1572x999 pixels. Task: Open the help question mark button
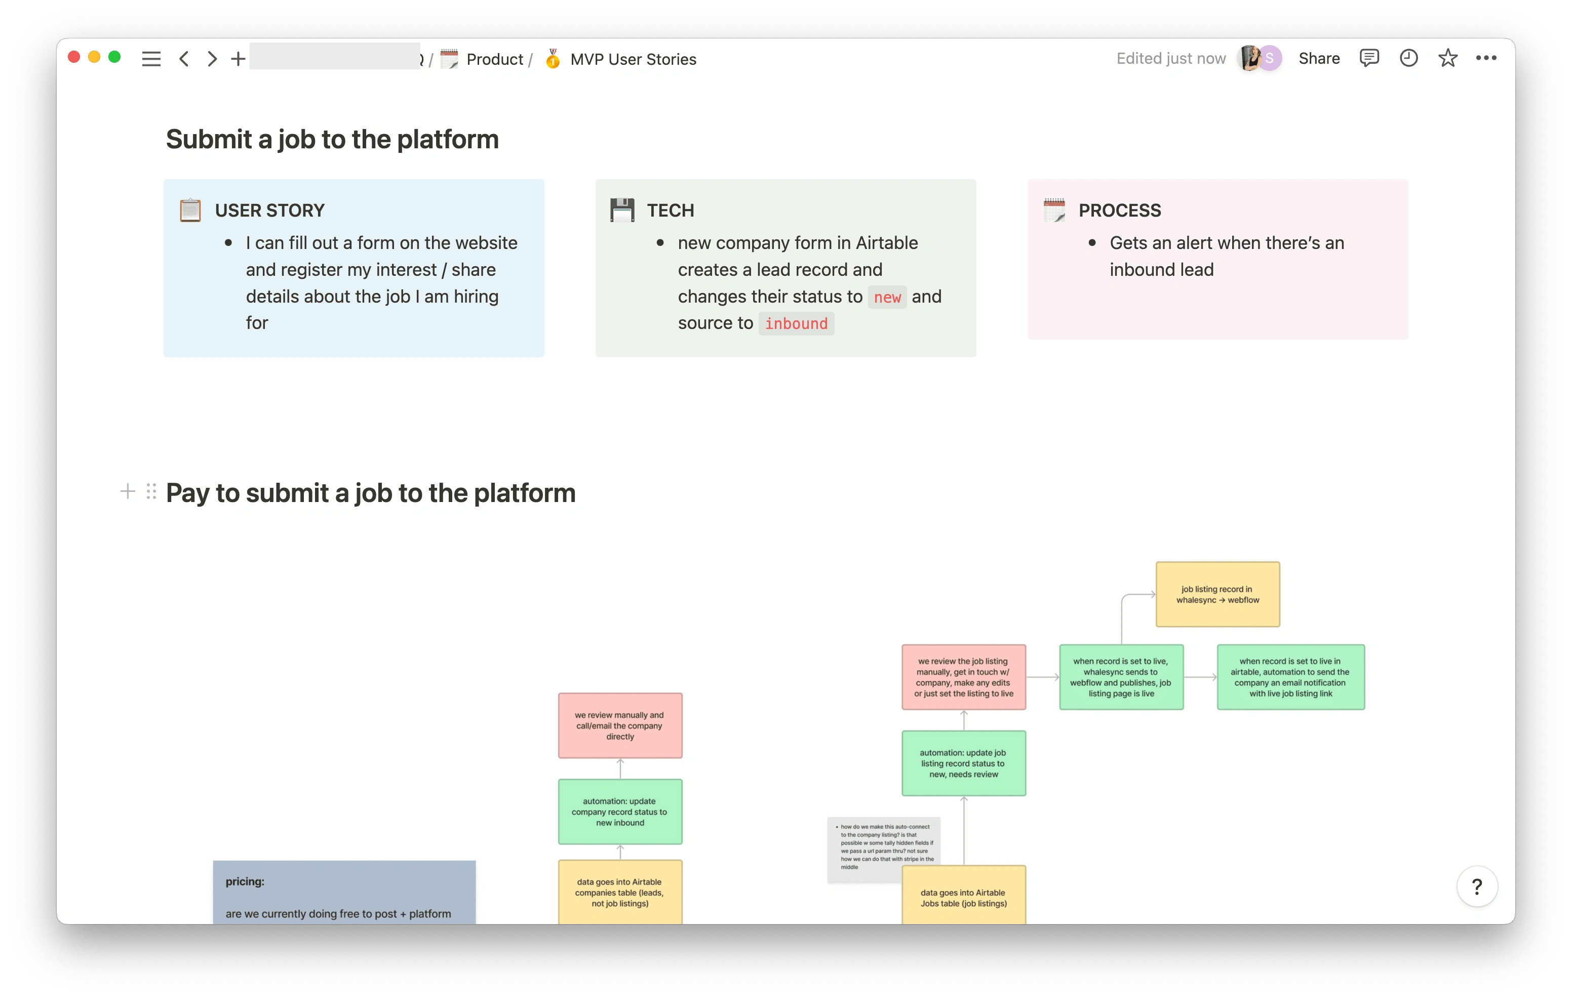(1477, 886)
